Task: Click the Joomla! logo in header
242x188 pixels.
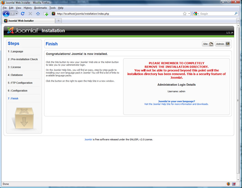Action: pyautogui.click(x=22, y=30)
